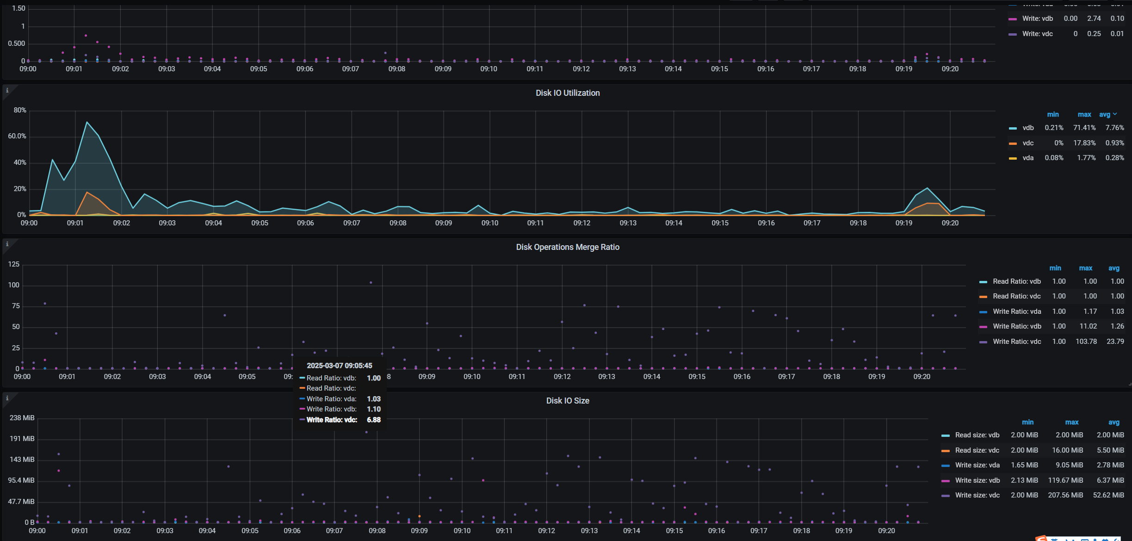The width and height of the screenshot is (1132, 541).
Task: Toggle visibility of vda series in Utilization legend
Action: click(1028, 158)
